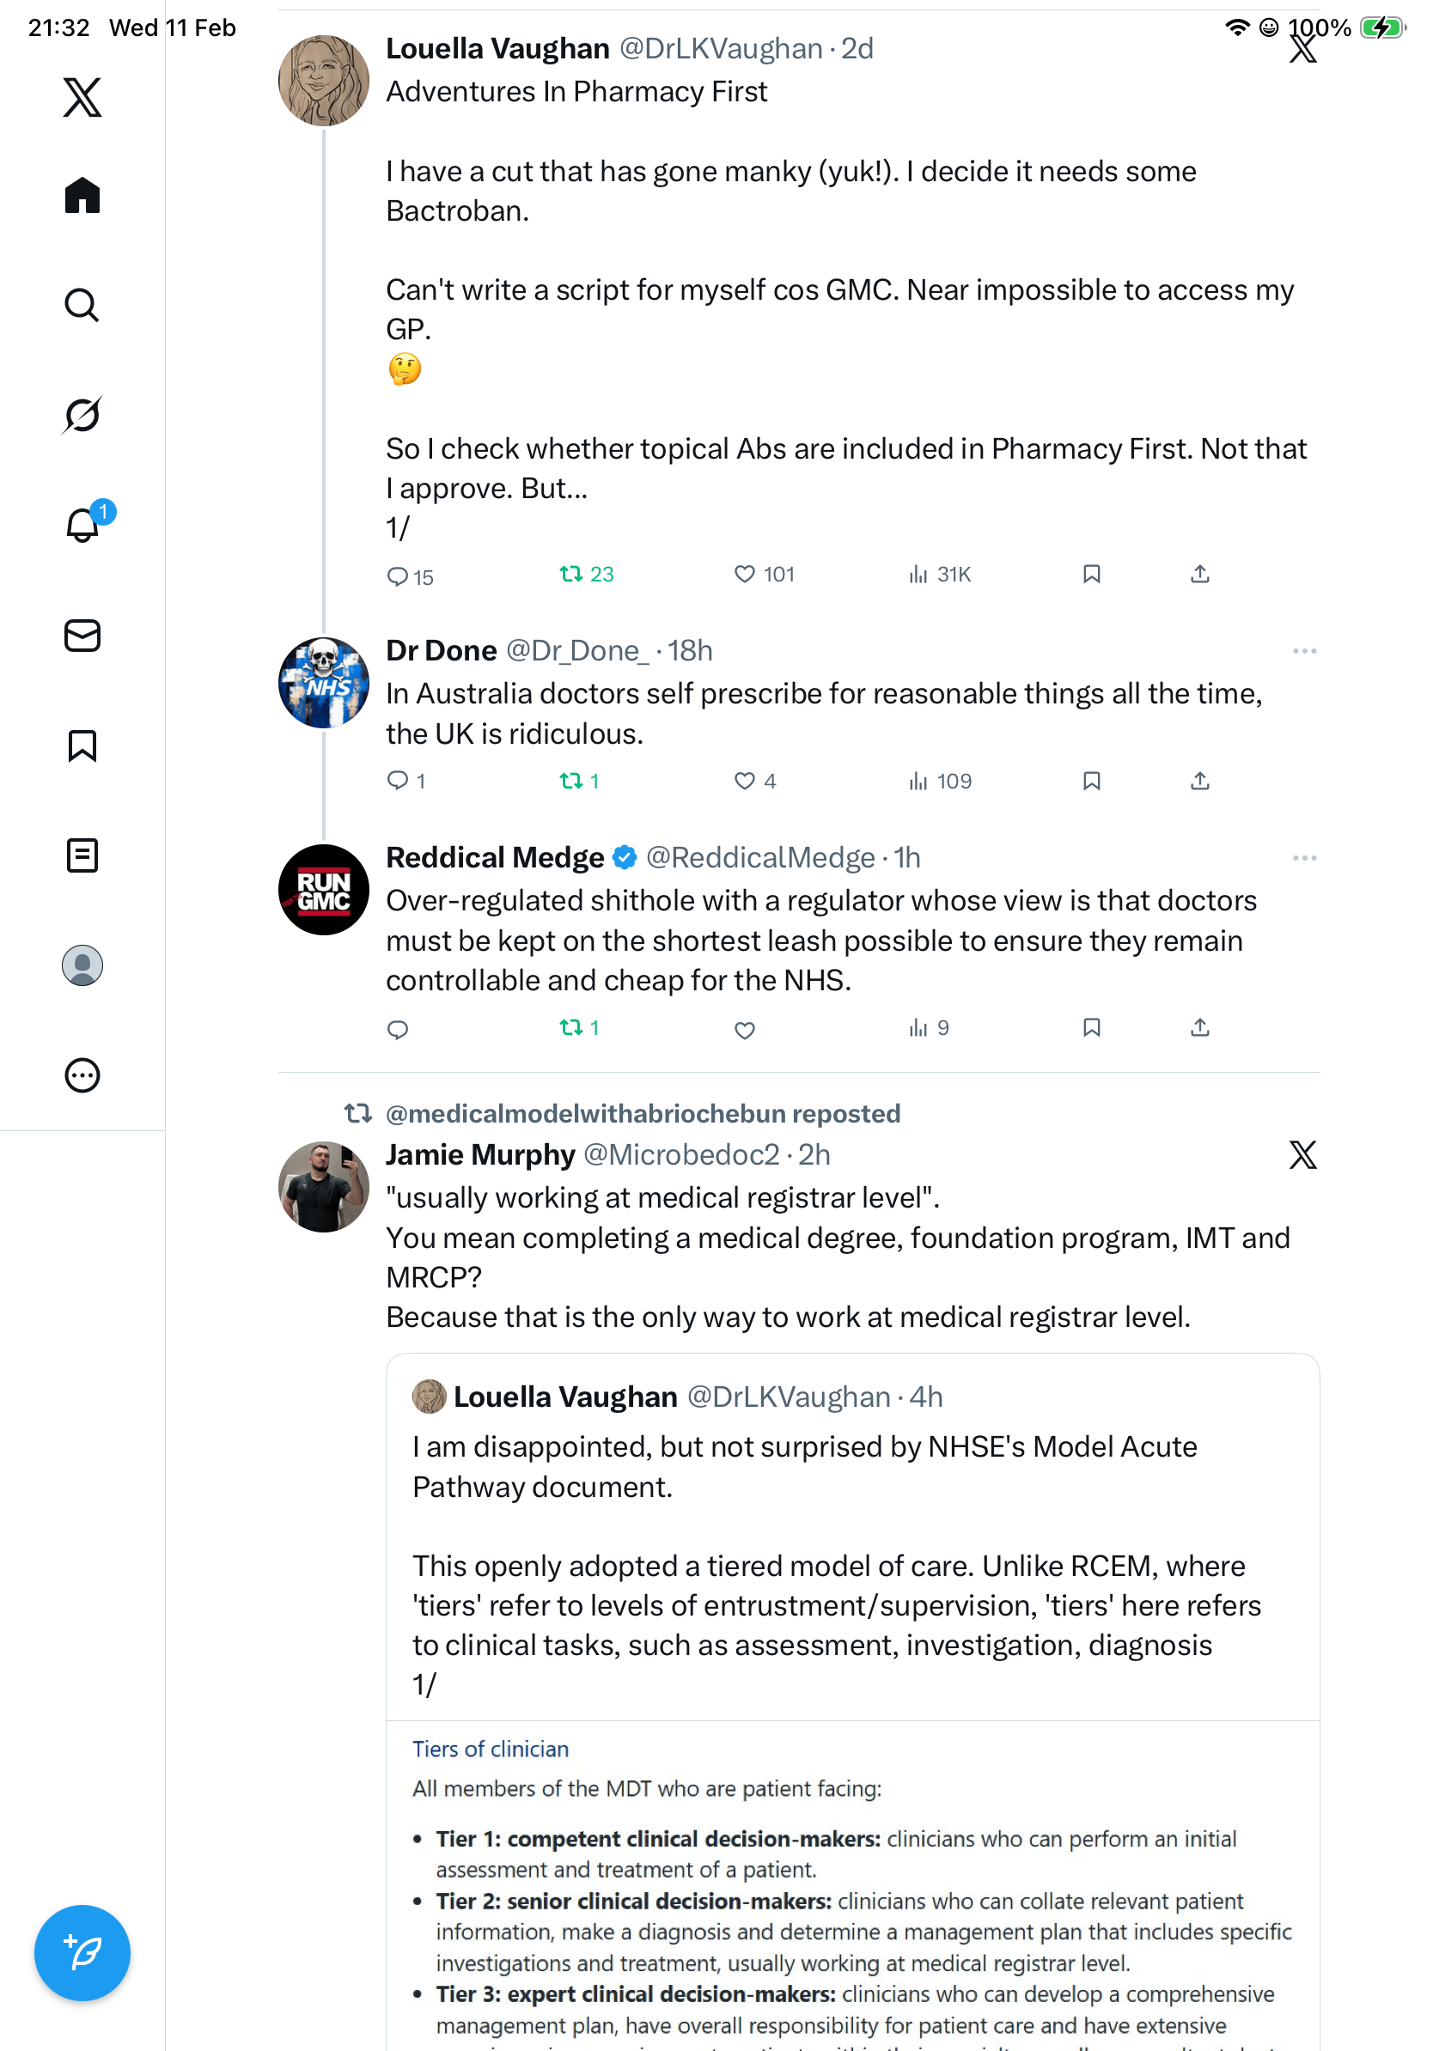Viewport: 1433px width, 2051px height.
Task: Undo repost on Dr Done's reply
Action: click(570, 782)
